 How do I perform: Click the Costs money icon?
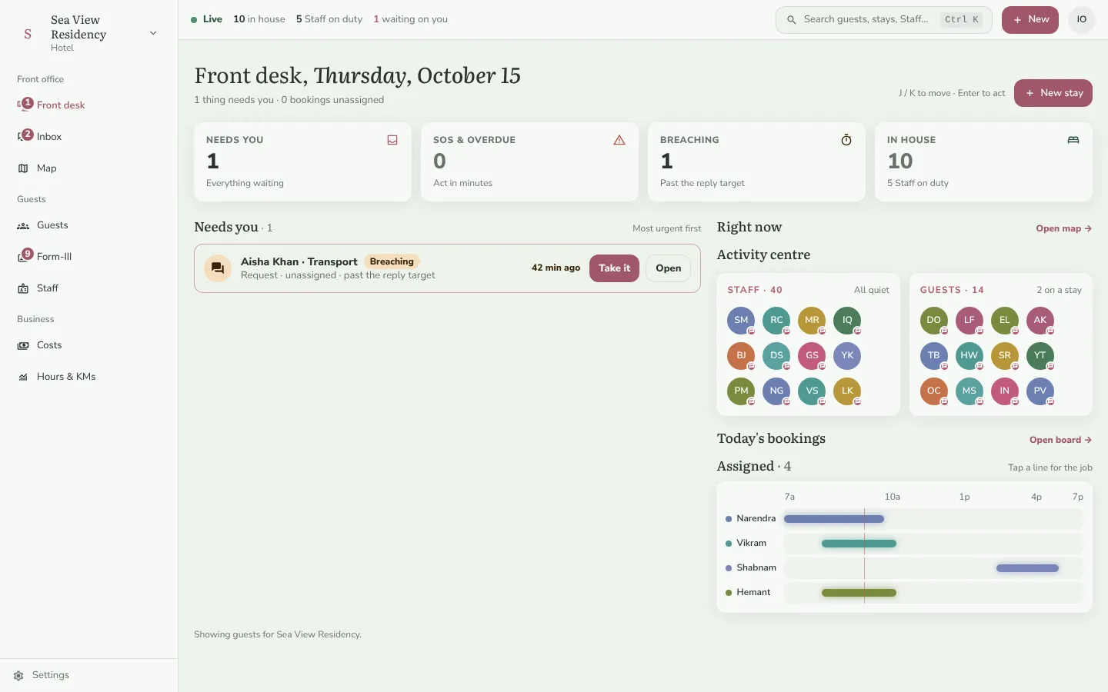pos(23,345)
